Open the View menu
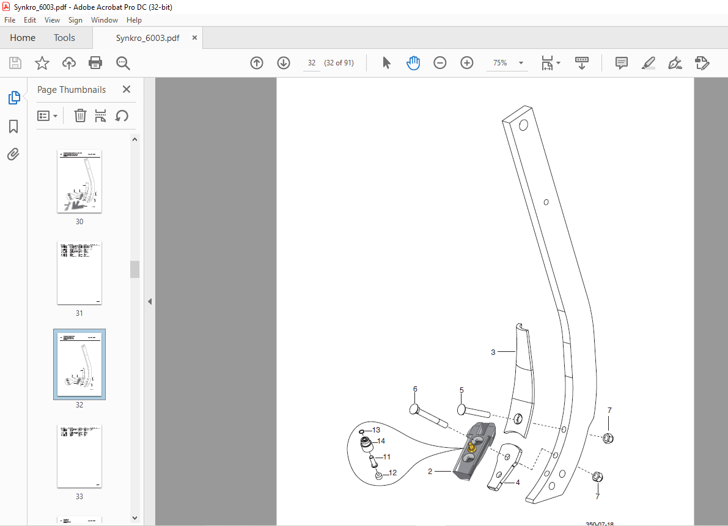This screenshot has width=728, height=526. coord(52,20)
